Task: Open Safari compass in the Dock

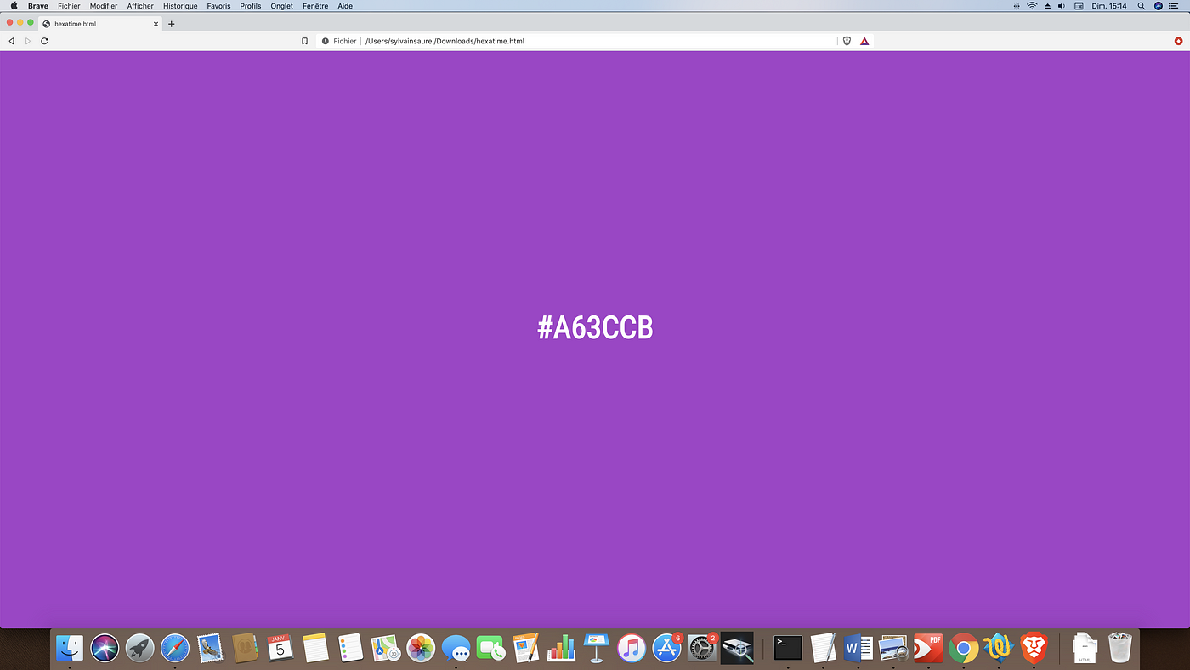Action: pos(175,649)
